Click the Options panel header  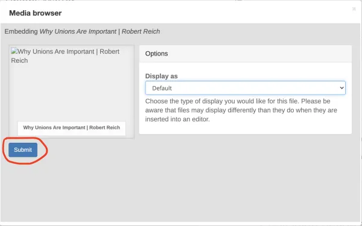(246, 54)
